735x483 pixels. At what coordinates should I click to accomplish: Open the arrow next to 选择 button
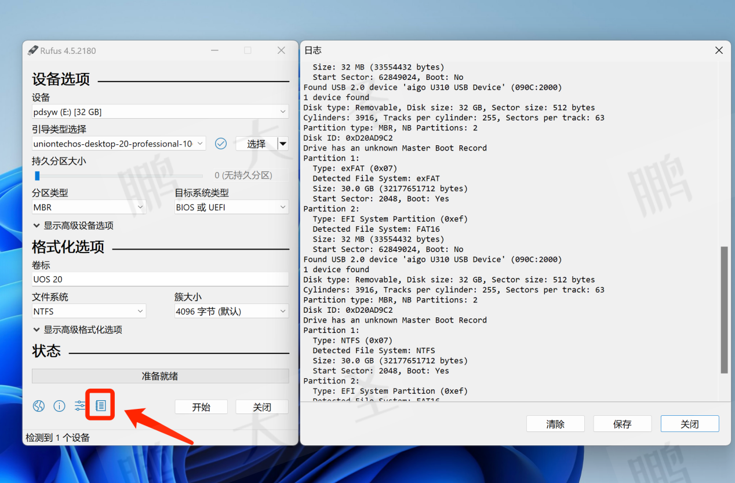click(x=283, y=144)
